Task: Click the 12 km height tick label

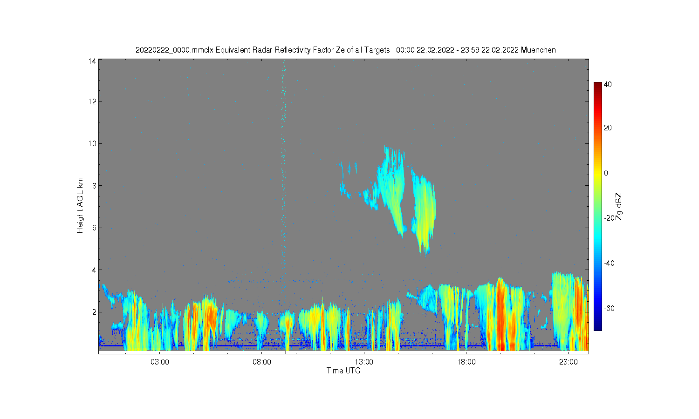Action: pyautogui.click(x=93, y=101)
